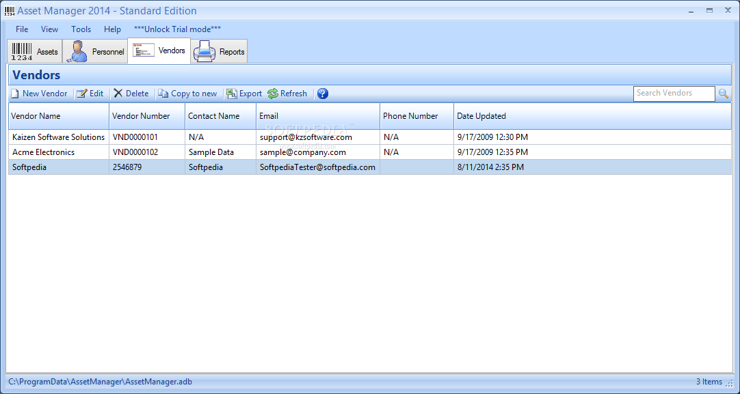Open help via blue question mark icon
The height and width of the screenshot is (394, 740).
(323, 94)
